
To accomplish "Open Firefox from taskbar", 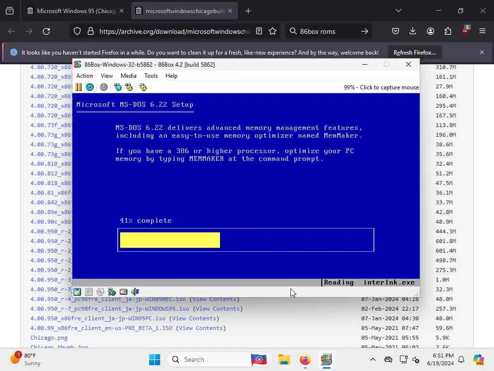I will [305, 359].
